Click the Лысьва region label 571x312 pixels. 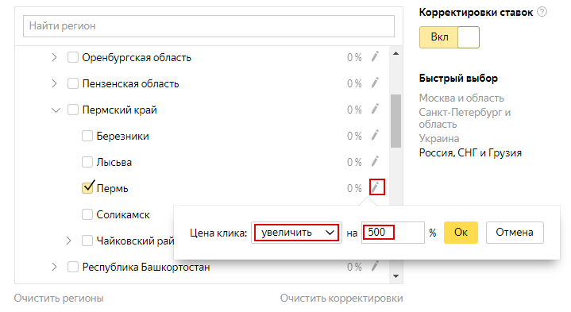[114, 163]
